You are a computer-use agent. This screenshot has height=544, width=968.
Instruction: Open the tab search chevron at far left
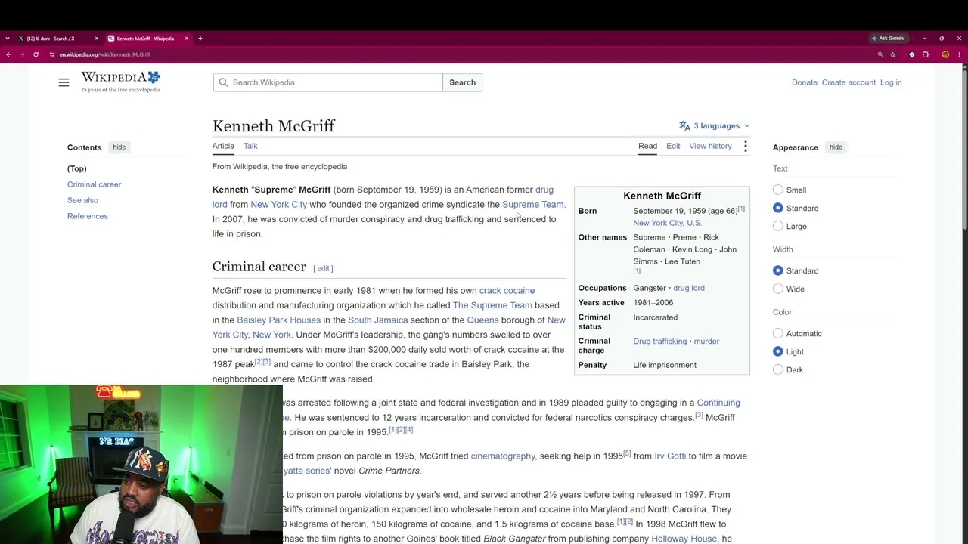click(x=7, y=39)
